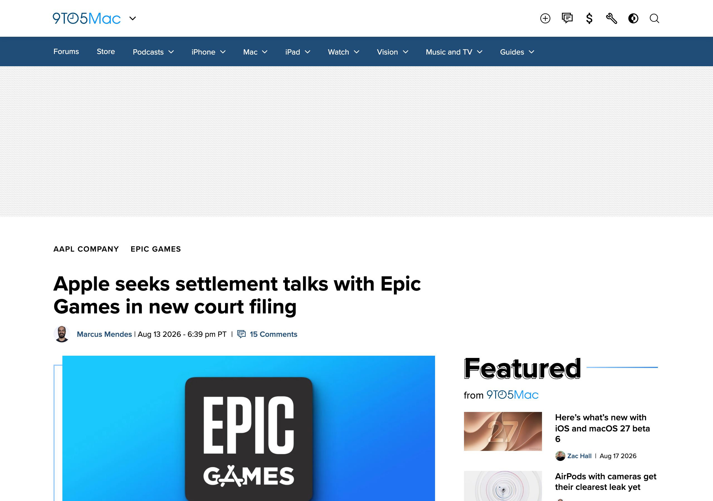
Task: Open "Here's what's new with iOS" article
Action: pyautogui.click(x=602, y=428)
